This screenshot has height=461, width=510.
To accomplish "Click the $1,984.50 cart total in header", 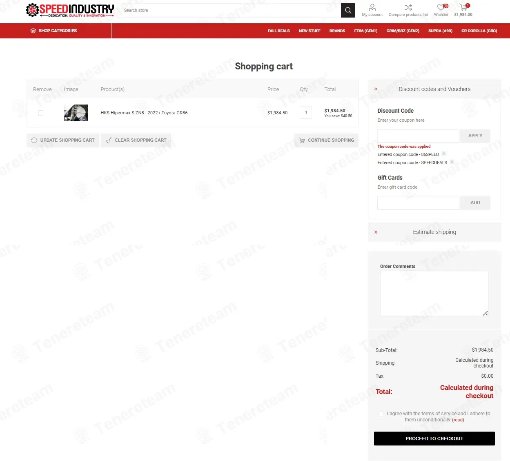I will point(463,15).
